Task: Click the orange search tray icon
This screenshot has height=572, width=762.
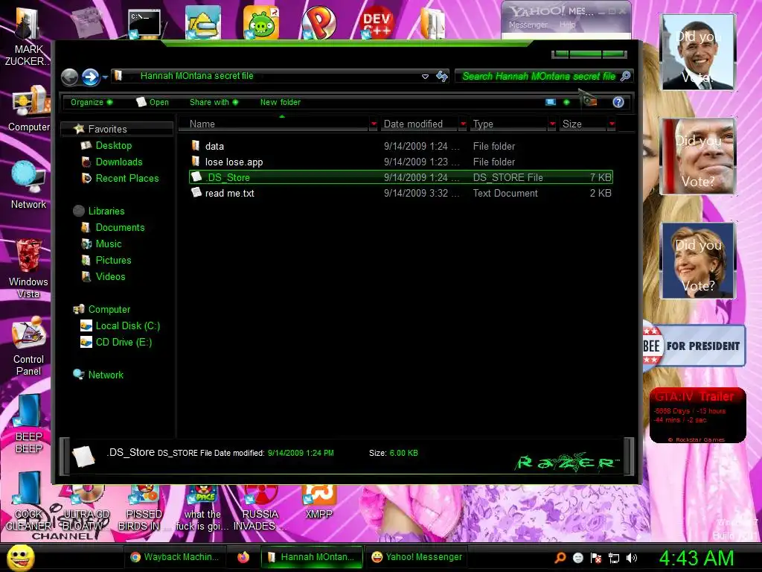Action: [x=560, y=558]
